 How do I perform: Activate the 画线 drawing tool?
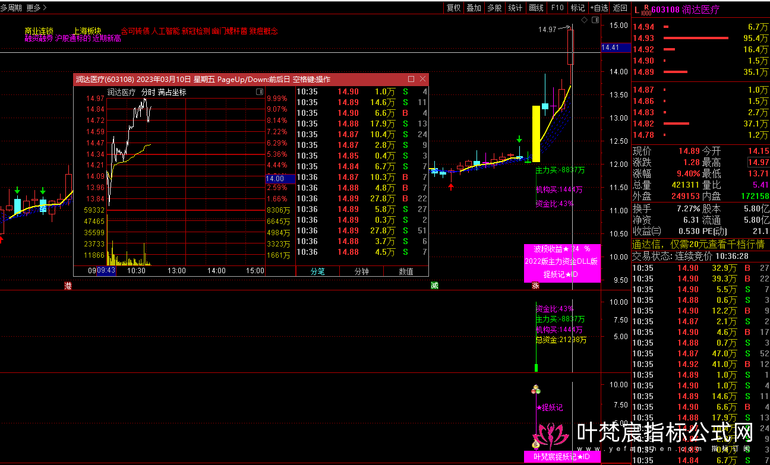(x=536, y=8)
